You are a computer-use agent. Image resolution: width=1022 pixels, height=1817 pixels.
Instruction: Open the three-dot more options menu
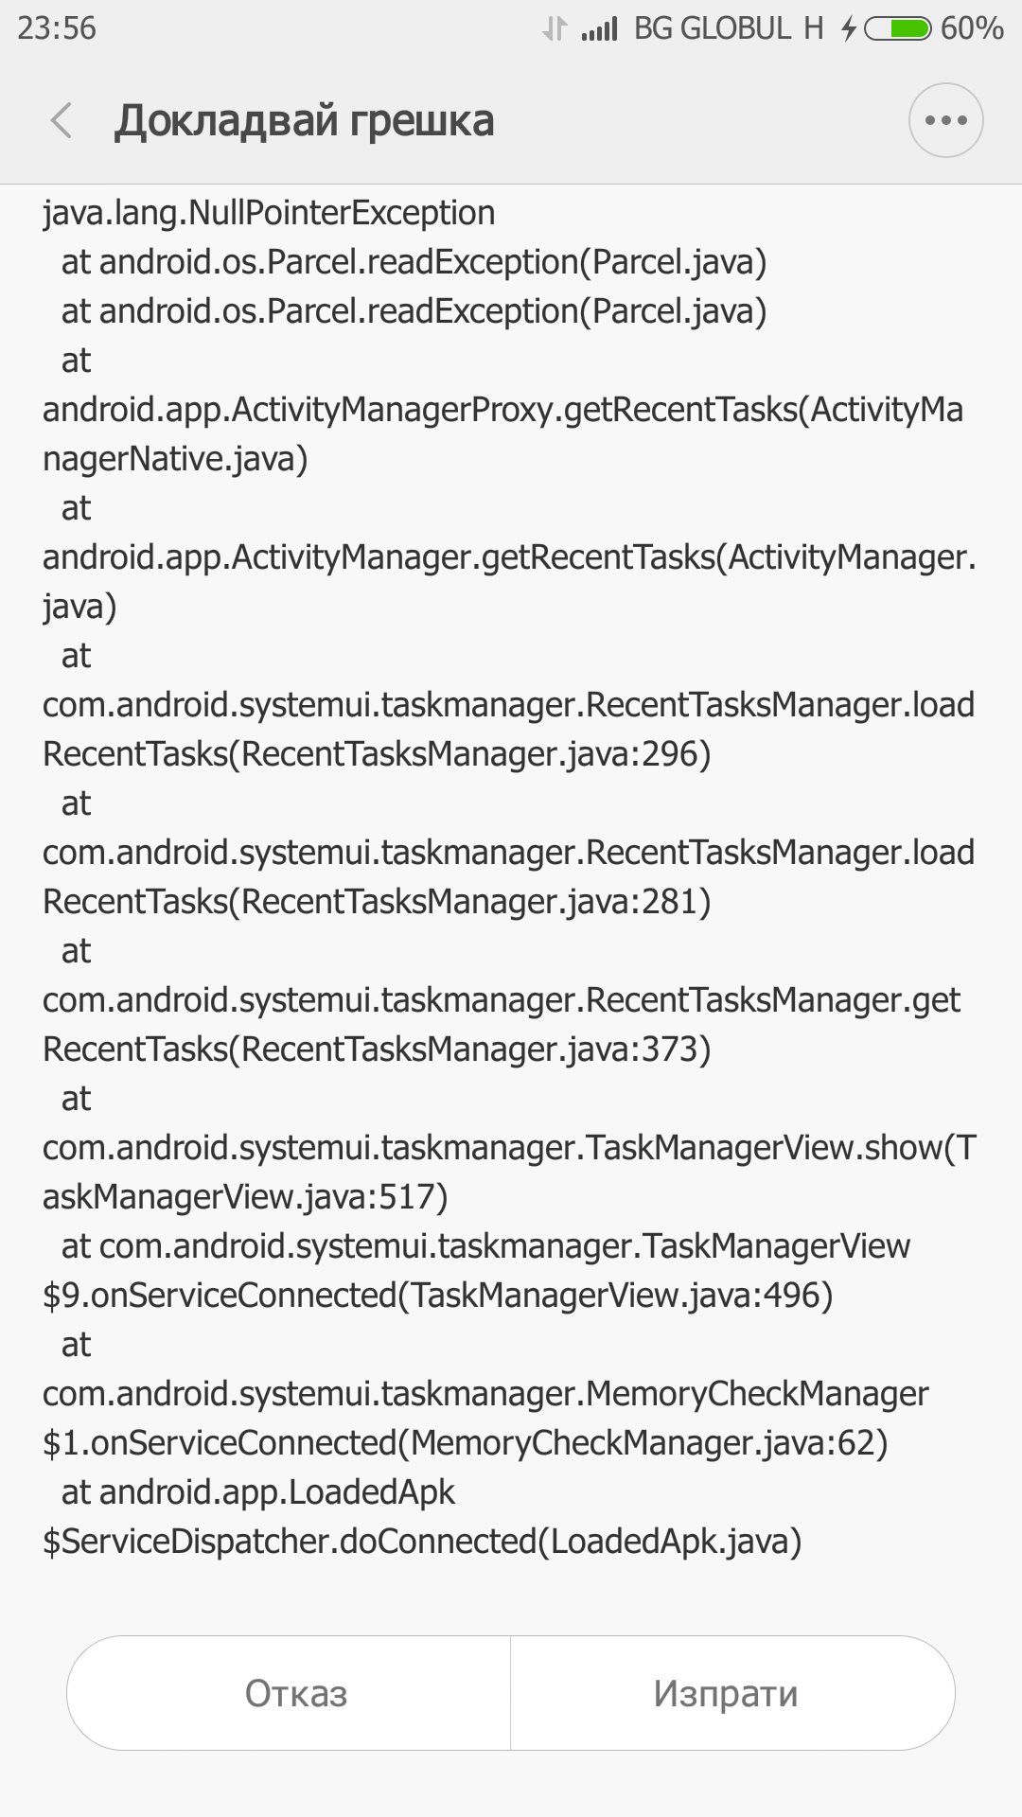click(945, 120)
